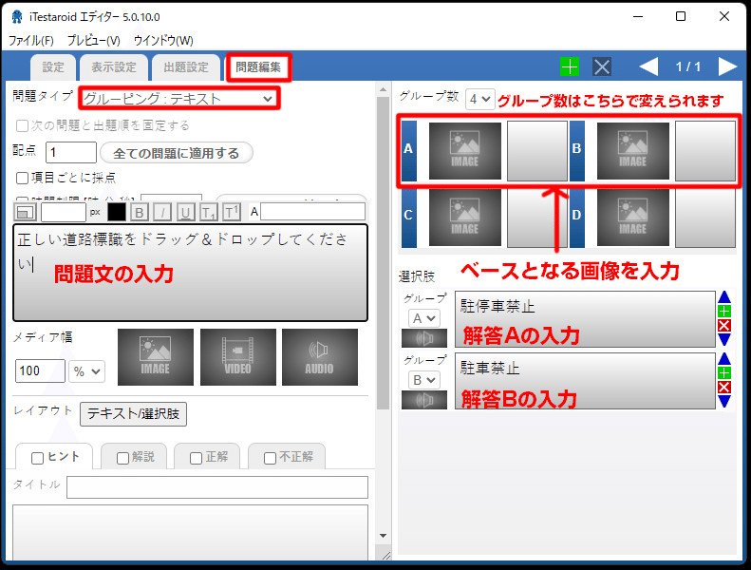
Task: Click the delete question X icon
Action: 602,66
